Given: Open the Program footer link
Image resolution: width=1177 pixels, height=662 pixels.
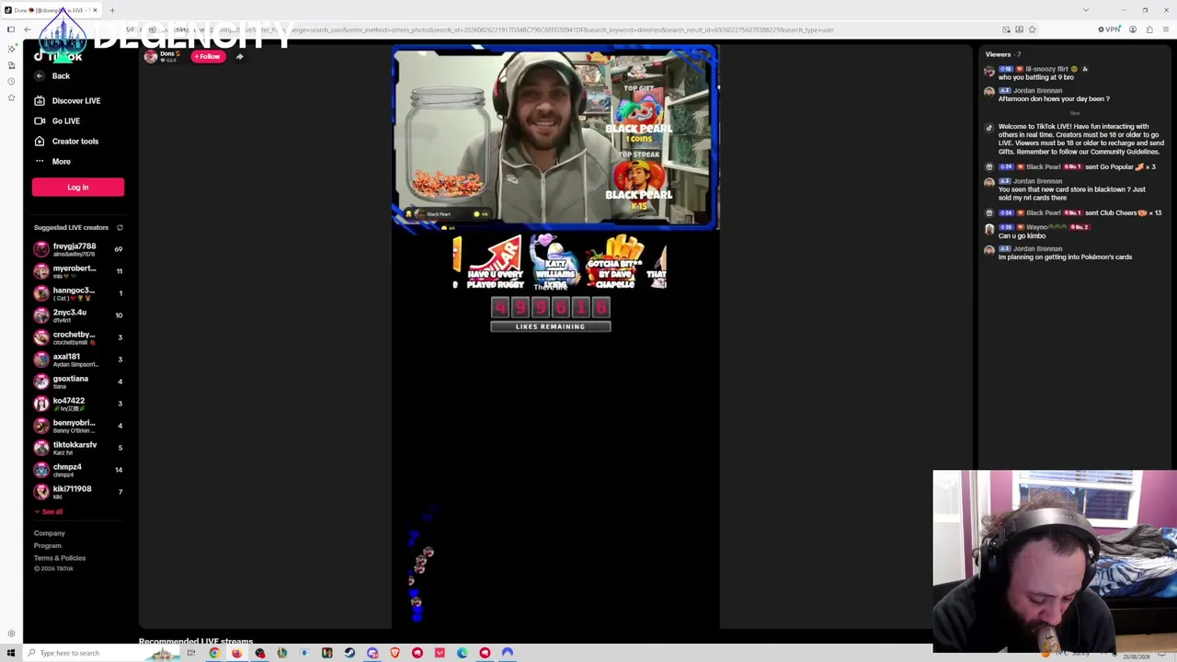Looking at the screenshot, I should tap(48, 546).
